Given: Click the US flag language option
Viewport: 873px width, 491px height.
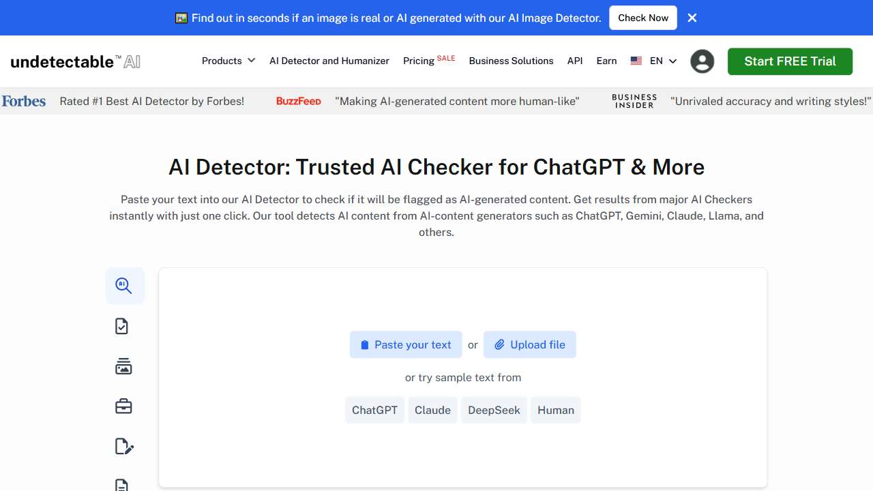Looking at the screenshot, I should click(636, 61).
